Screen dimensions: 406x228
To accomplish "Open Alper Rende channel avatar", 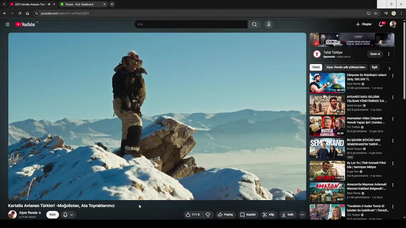I will coord(12,215).
